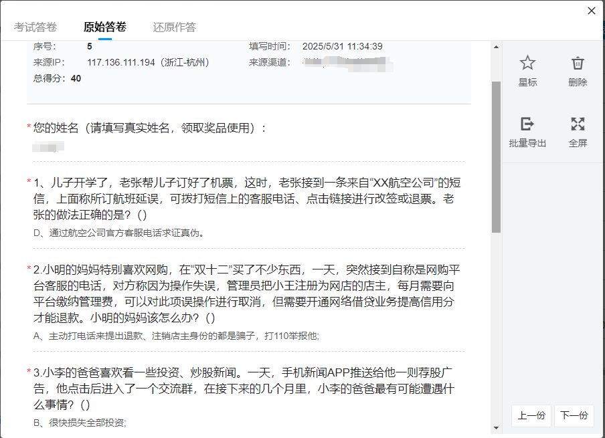Image resolution: width=605 pixels, height=438 pixels.
Task: Close the answer sheet dialog
Action: (x=592, y=11)
